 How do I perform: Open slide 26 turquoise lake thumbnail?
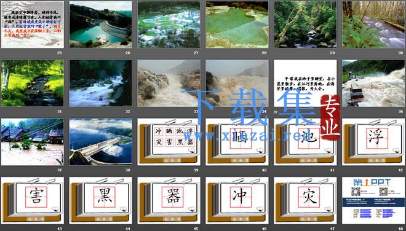(x=100, y=25)
